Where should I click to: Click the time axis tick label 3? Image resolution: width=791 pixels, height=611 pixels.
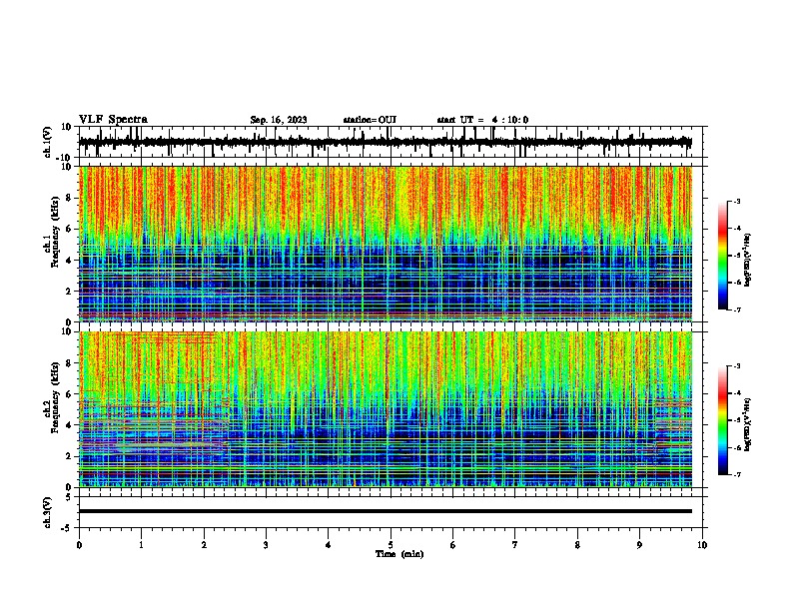pyautogui.click(x=266, y=545)
